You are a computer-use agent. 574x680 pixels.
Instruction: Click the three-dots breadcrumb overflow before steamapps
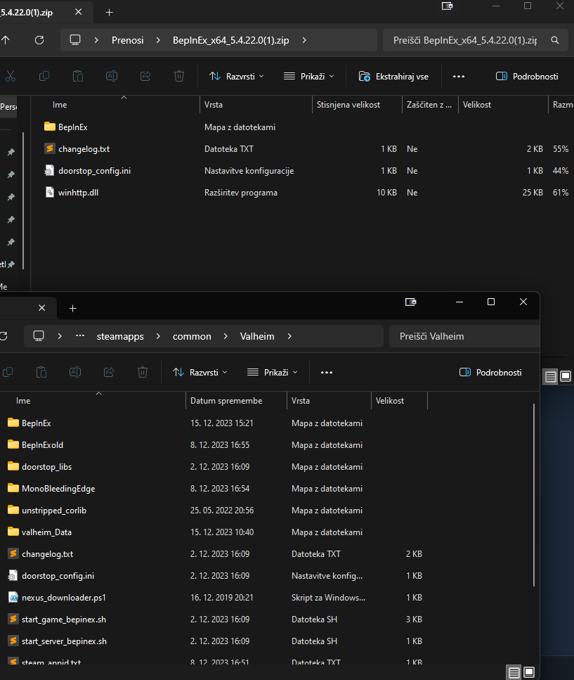pos(80,336)
